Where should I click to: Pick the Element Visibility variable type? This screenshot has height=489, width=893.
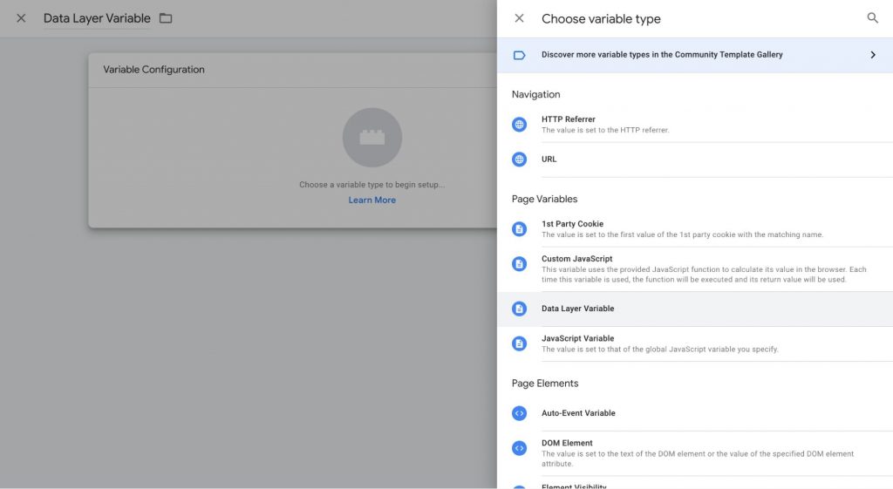tap(574, 486)
